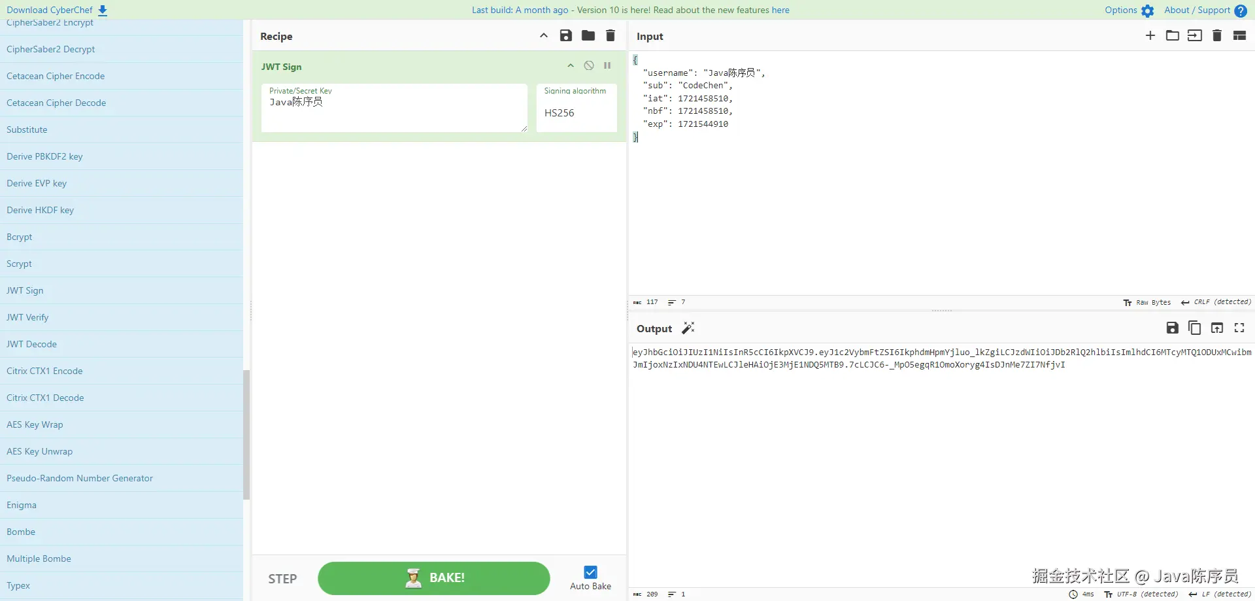Image resolution: width=1255 pixels, height=601 pixels.
Task: Replace input with output
Action: point(1217,328)
